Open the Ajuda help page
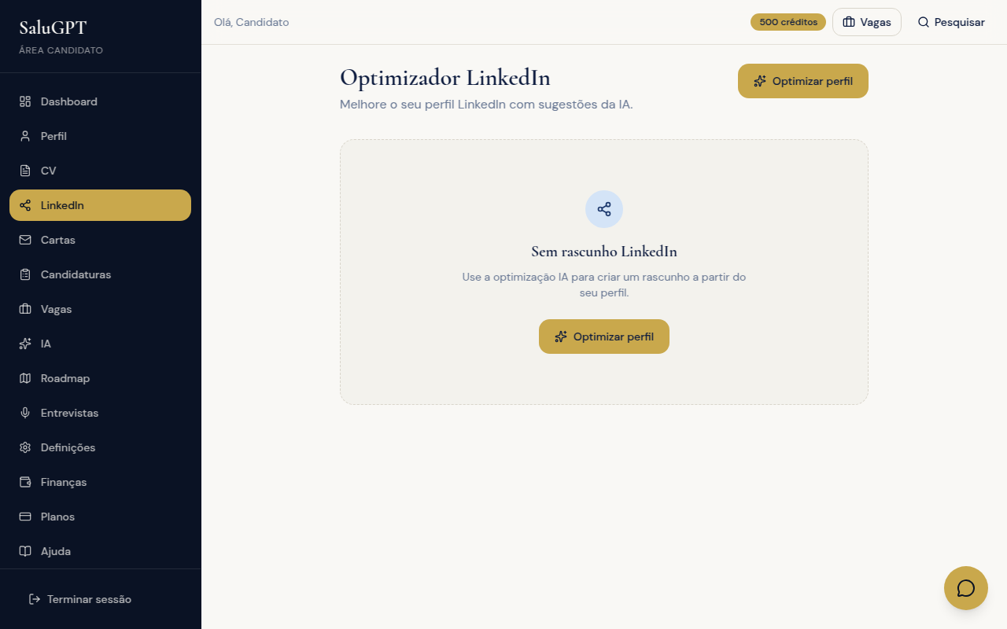This screenshot has width=1007, height=629. pos(100,551)
